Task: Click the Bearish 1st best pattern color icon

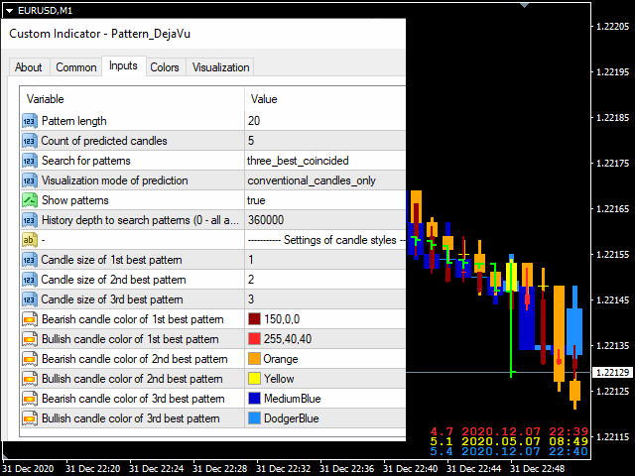Action: 30,319
